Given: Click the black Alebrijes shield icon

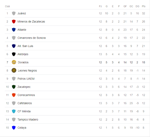Looking at the screenshot, I should coord(14,54).
